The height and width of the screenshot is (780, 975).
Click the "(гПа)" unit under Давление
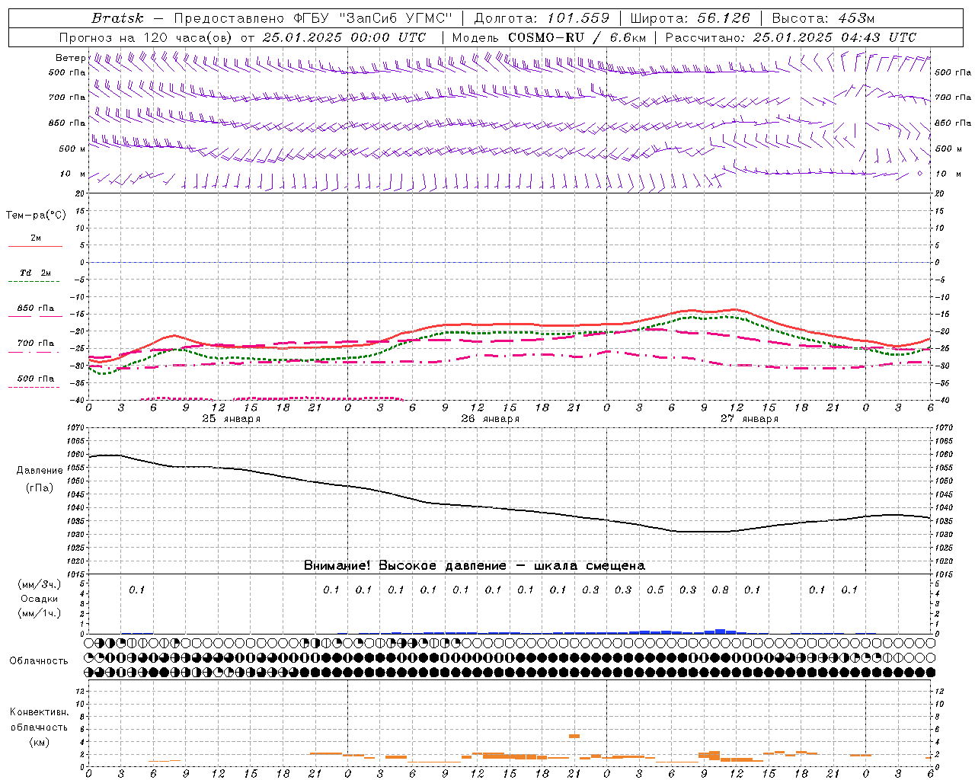(40, 488)
